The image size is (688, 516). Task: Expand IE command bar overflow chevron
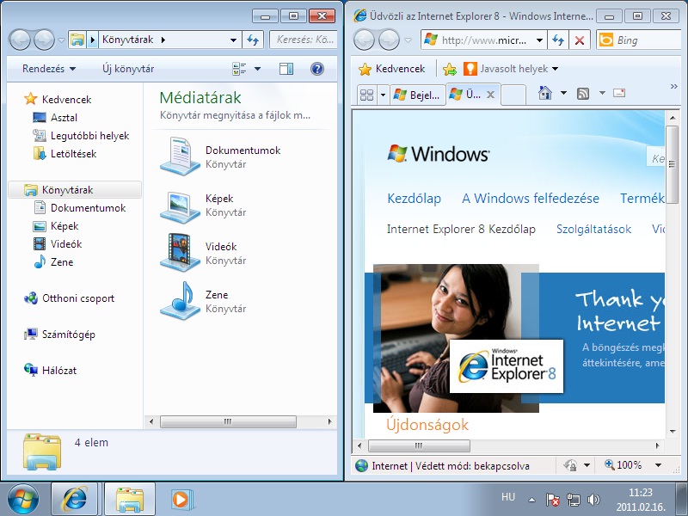coord(673,87)
